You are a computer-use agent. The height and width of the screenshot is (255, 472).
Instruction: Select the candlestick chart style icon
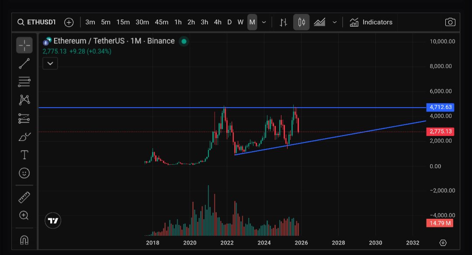pos(301,22)
